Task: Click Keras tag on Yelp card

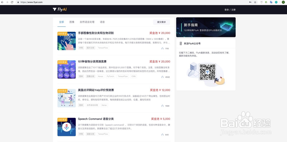Action: point(104,105)
